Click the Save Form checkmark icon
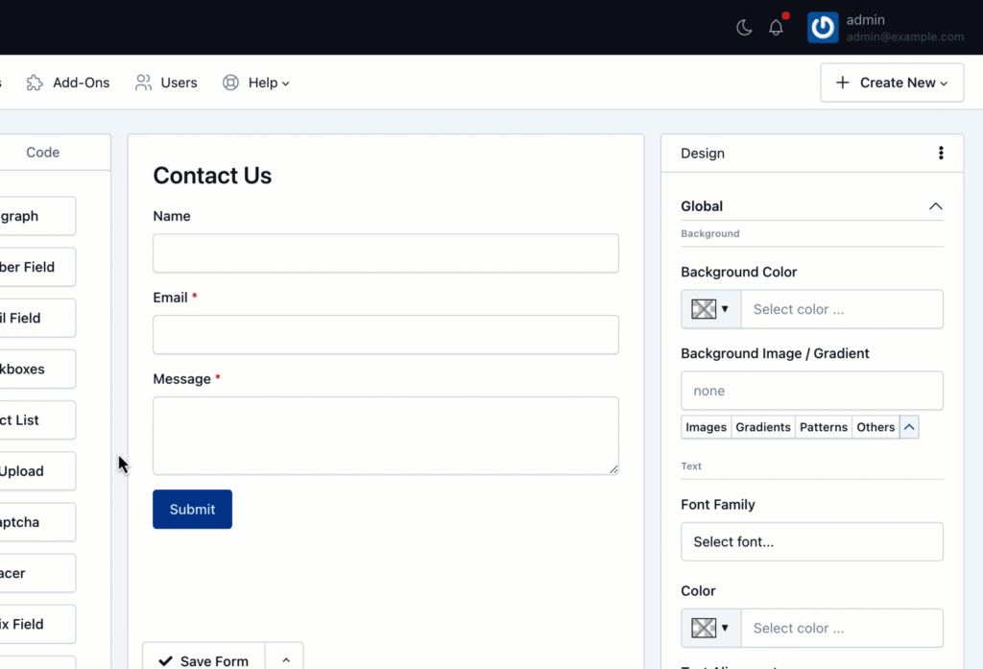The width and height of the screenshot is (983, 669). click(165, 661)
